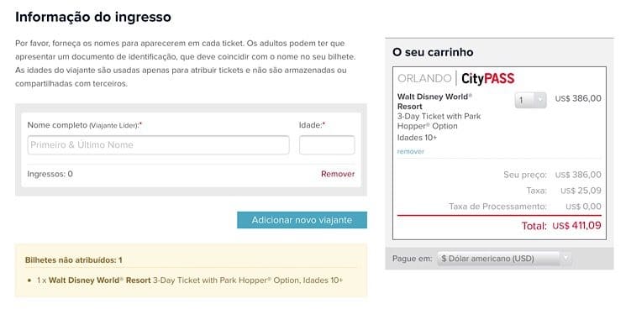Focus the Idade age field
Image resolution: width=626 pixels, height=309 pixels.
coord(327,144)
